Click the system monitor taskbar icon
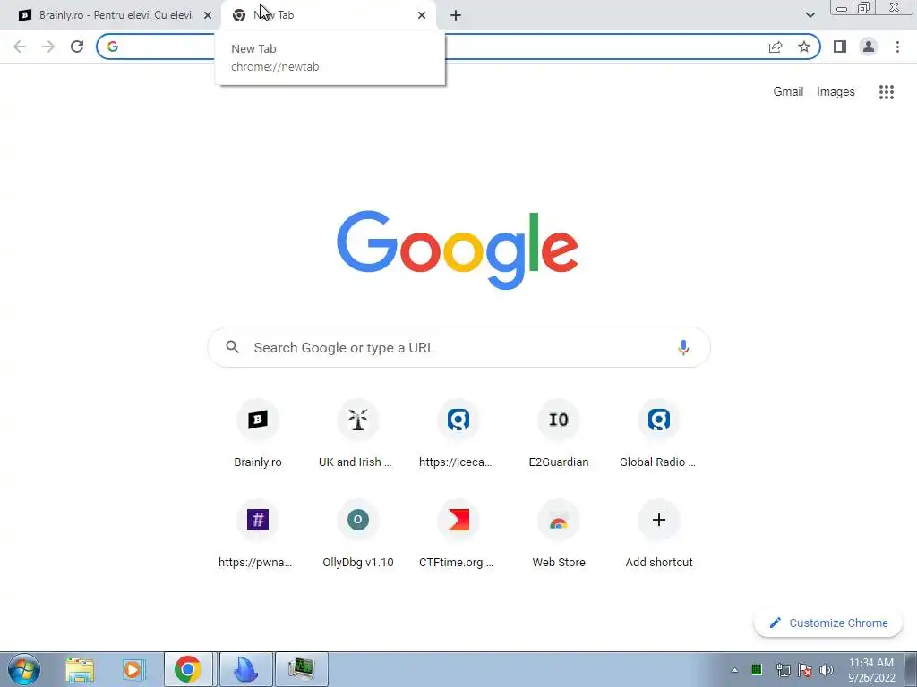This screenshot has width=917, height=687. [301, 669]
